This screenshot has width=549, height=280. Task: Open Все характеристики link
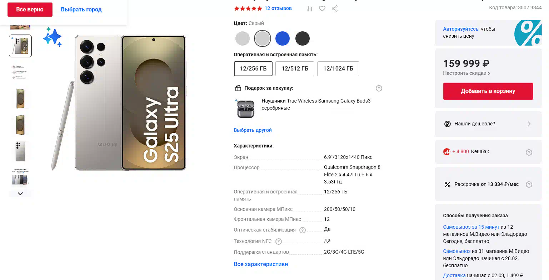coord(261,264)
